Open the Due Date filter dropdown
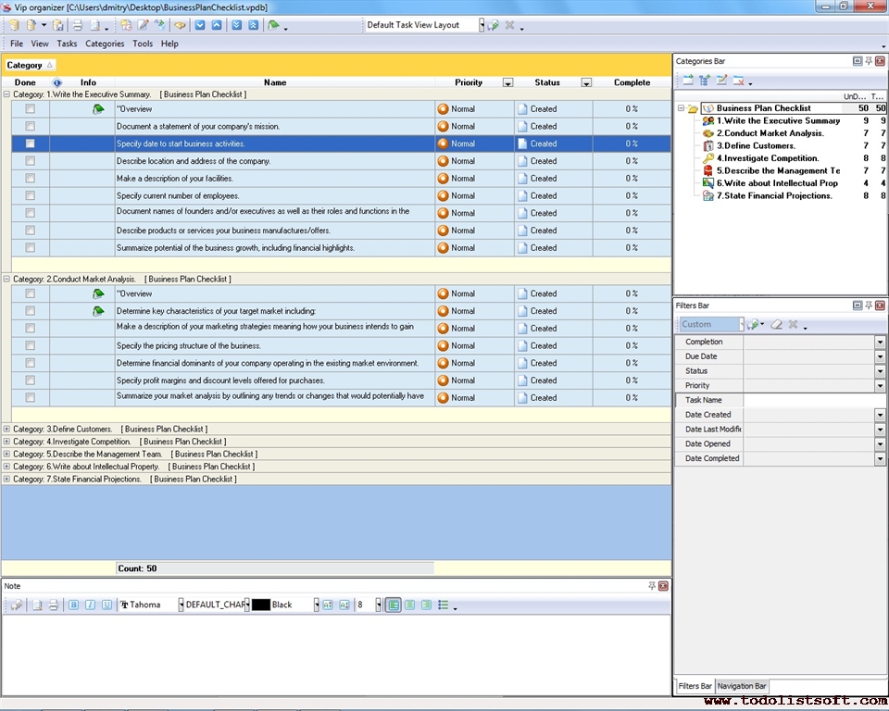 [x=880, y=356]
